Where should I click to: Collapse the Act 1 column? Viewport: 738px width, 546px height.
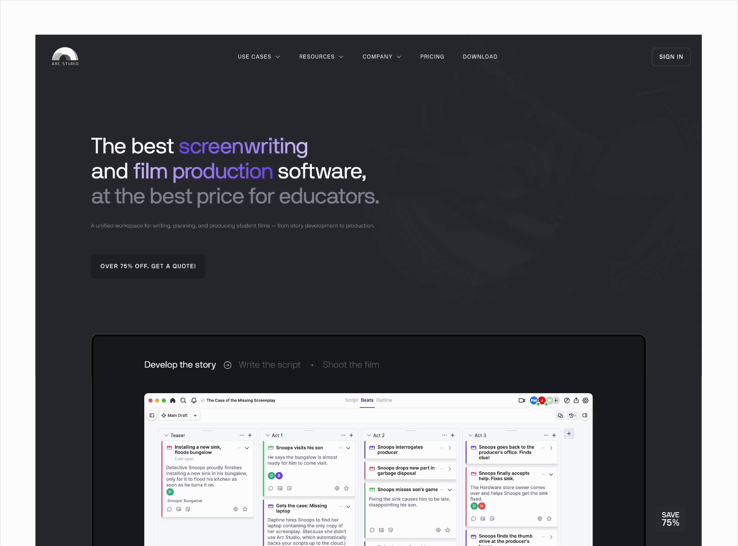(268, 435)
